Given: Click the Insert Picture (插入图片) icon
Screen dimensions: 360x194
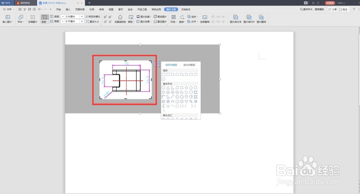Looking at the screenshot, I should coord(8,17).
